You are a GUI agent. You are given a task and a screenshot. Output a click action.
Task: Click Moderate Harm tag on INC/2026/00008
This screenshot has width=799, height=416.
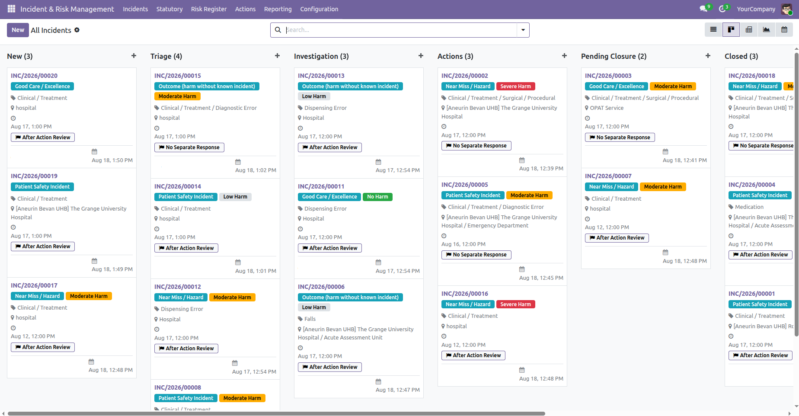[242, 398]
